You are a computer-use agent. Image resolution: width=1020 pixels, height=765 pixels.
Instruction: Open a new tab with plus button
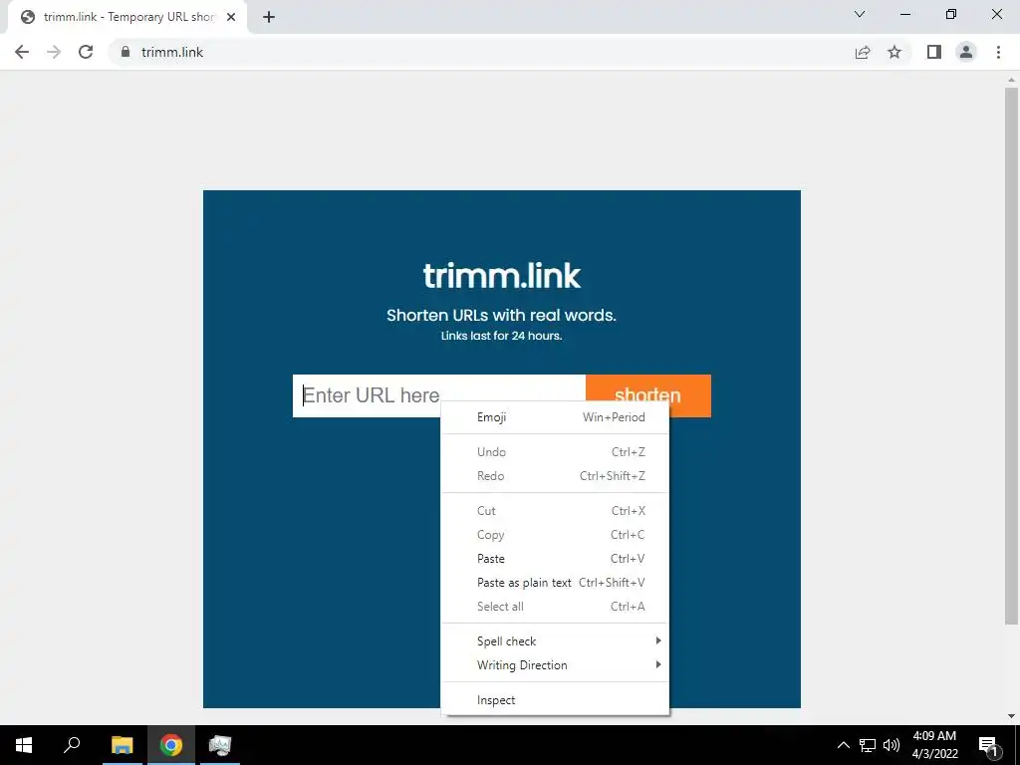(x=269, y=17)
